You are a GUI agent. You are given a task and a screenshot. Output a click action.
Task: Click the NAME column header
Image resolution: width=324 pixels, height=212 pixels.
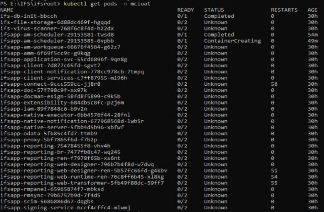tap(7, 10)
